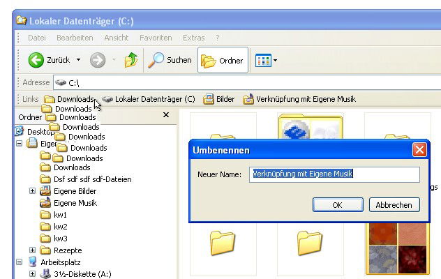Image resolution: width=441 pixels, height=279 pixels.
Task: Open the Extras menu
Action: (x=193, y=38)
